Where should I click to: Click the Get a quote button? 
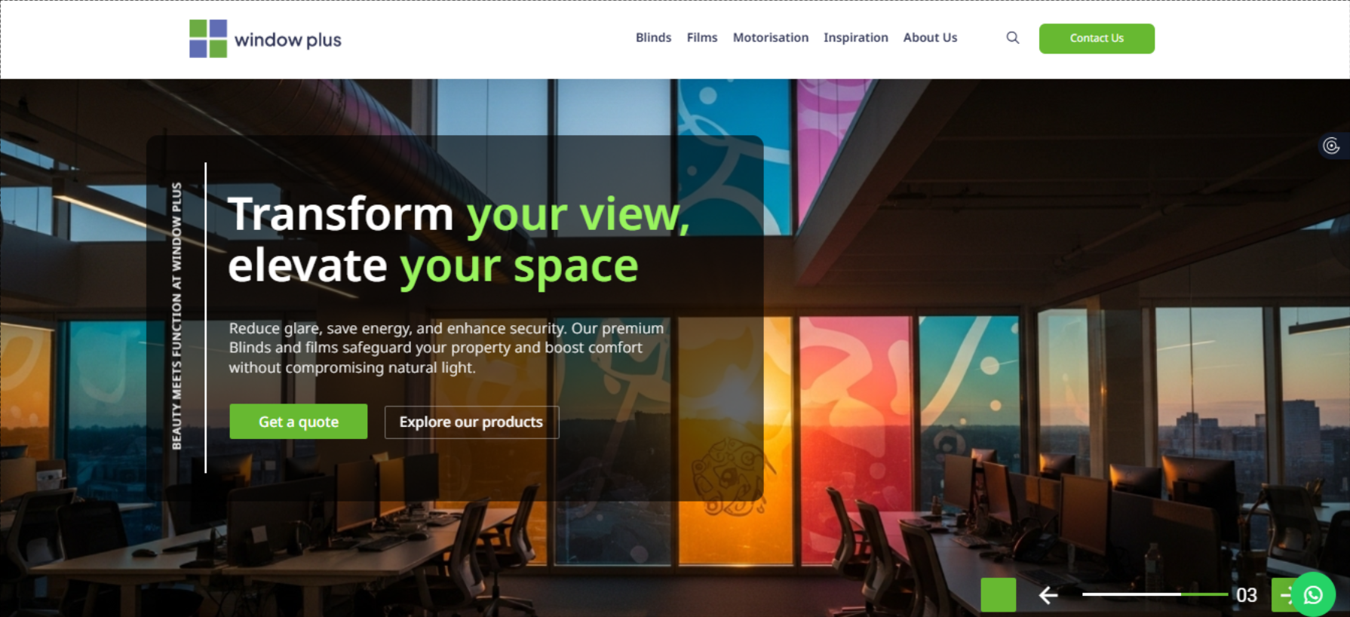(x=299, y=422)
